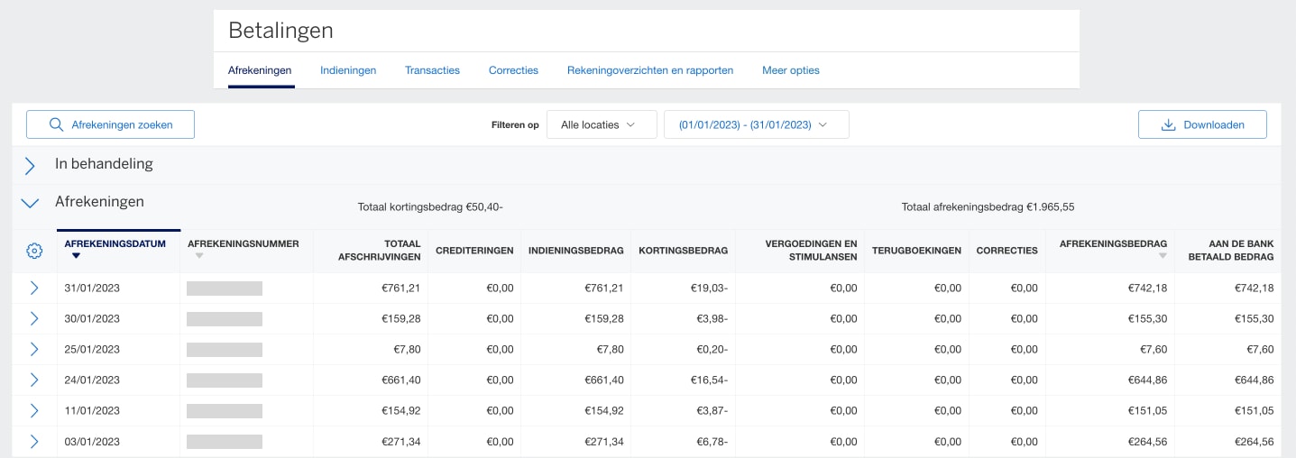Collapse the Afrekeningen section
The width and height of the screenshot is (1296, 458).
pyautogui.click(x=30, y=203)
